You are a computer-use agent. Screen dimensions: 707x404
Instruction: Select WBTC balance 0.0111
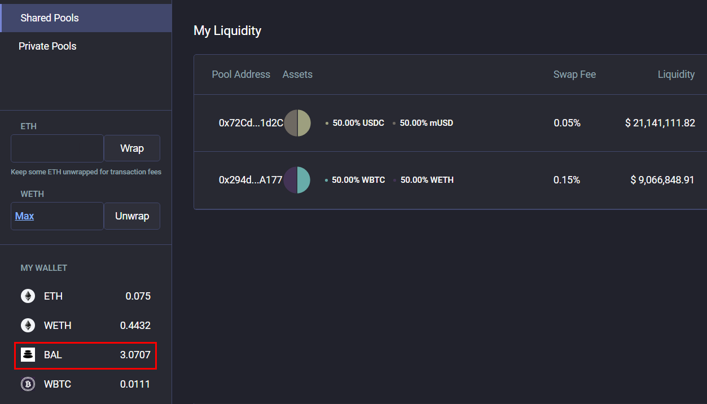(x=135, y=384)
